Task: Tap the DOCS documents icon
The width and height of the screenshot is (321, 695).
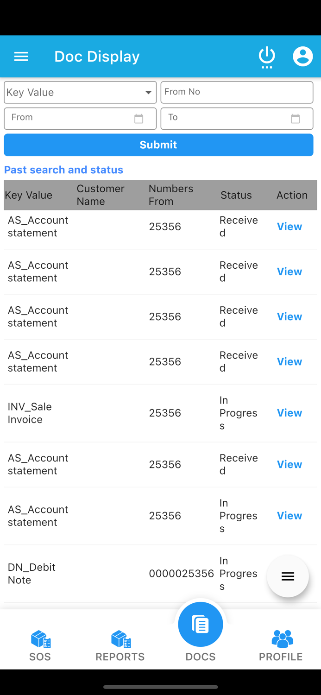Action: coord(201,624)
